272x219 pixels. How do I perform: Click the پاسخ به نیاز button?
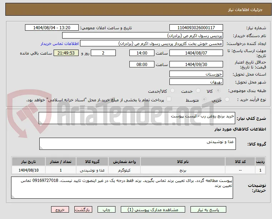208,209
